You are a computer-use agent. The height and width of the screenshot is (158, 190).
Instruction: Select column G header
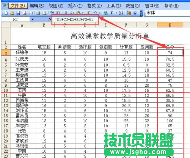point(147,25)
